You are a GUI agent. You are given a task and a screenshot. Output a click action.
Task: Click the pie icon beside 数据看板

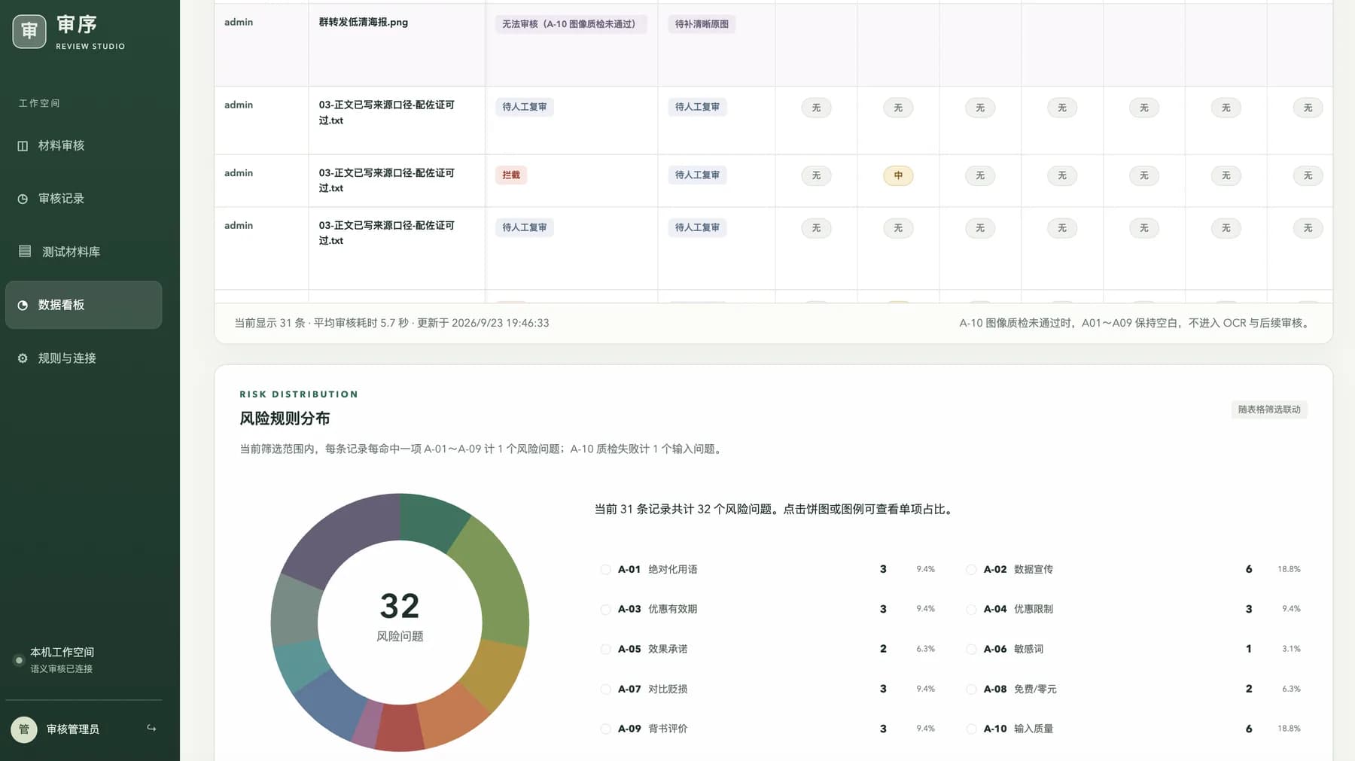tap(23, 305)
